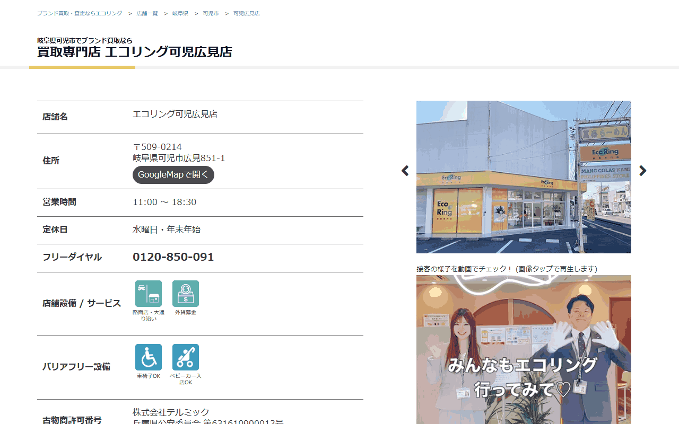The image size is (679, 424).
Task: Click the 営業時間 row label
Action: tap(59, 202)
